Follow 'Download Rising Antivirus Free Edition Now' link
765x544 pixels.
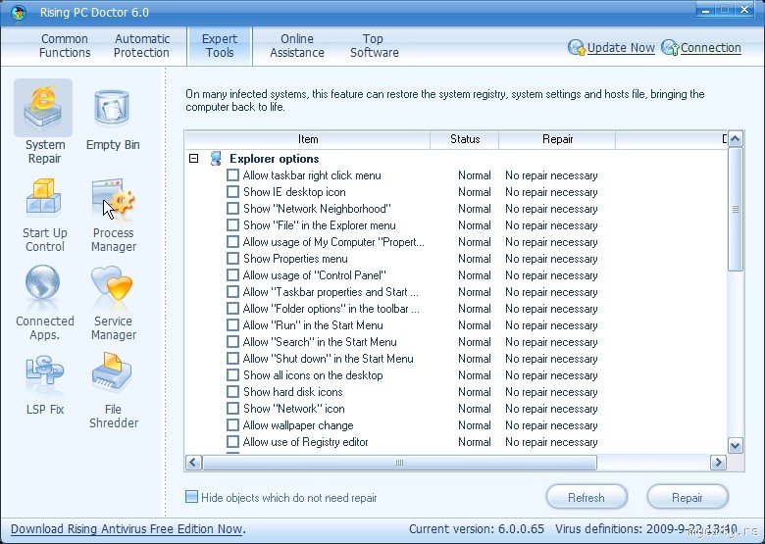pyautogui.click(x=127, y=529)
